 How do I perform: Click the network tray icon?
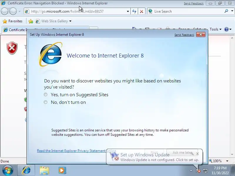tap(205, 170)
